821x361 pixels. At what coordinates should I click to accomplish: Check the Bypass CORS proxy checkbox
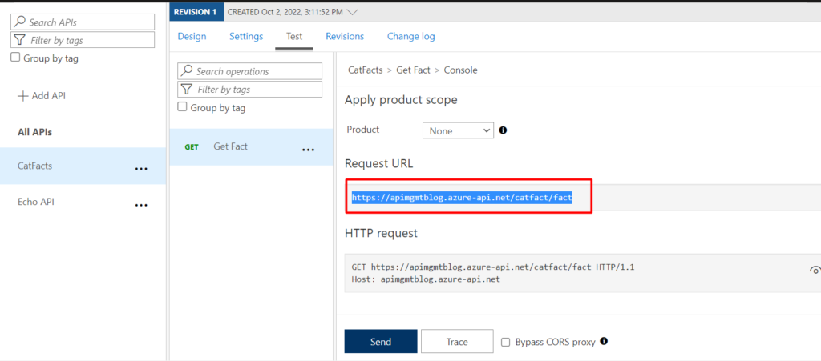(506, 343)
